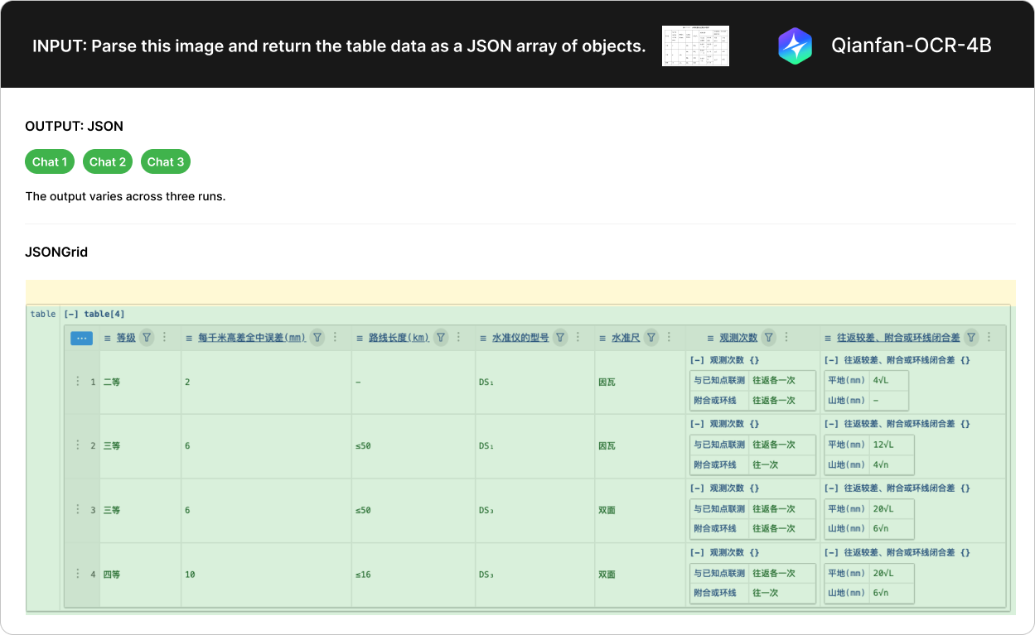Click the three-dot menu of 每千米高差全中误差 column

pyautogui.click(x=336, y=337)
